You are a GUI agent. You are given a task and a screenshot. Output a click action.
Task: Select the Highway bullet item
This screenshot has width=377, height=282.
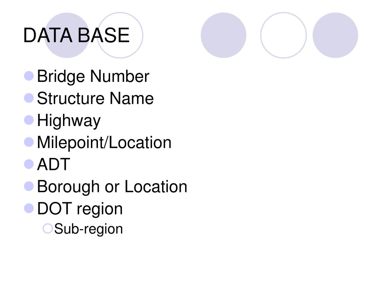click(x=69, y=121)
